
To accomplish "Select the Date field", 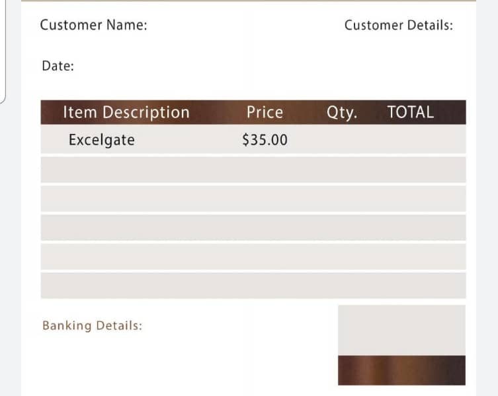I will 58,66.
